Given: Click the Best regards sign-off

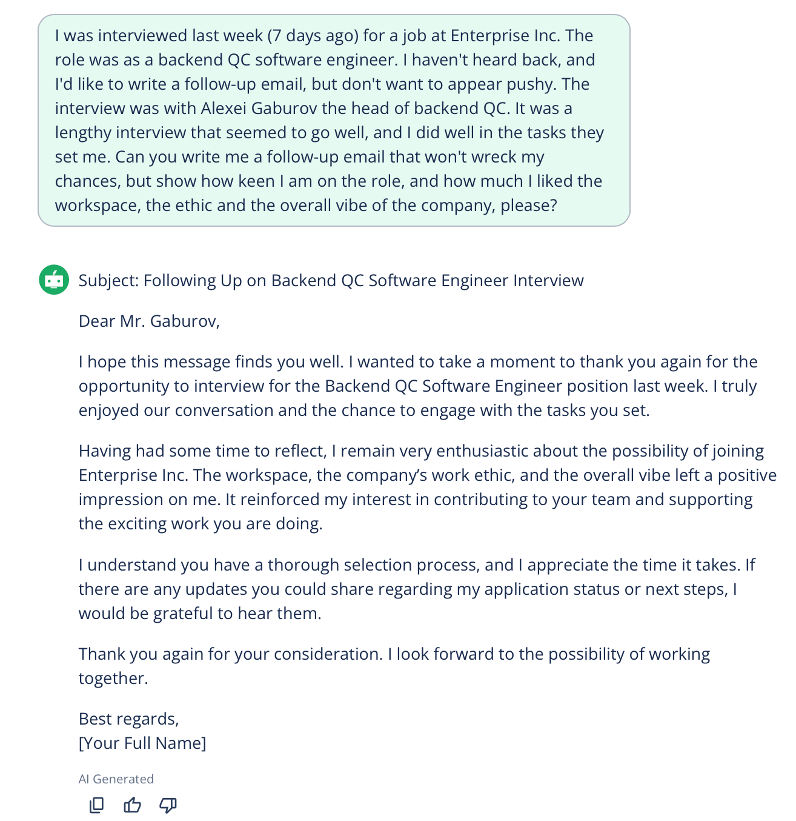Looking at the screenshot, I should coord(129,719).
